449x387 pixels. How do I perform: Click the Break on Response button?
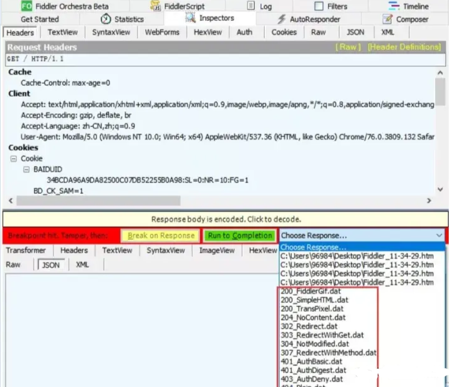tap(161, 235)
